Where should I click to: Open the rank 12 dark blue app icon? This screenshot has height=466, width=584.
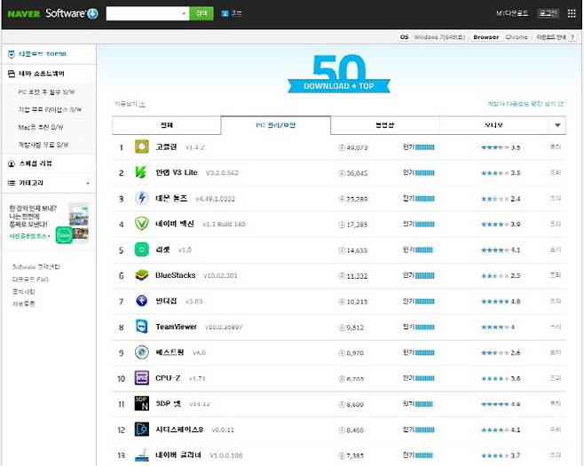click(x=141, y=429)
